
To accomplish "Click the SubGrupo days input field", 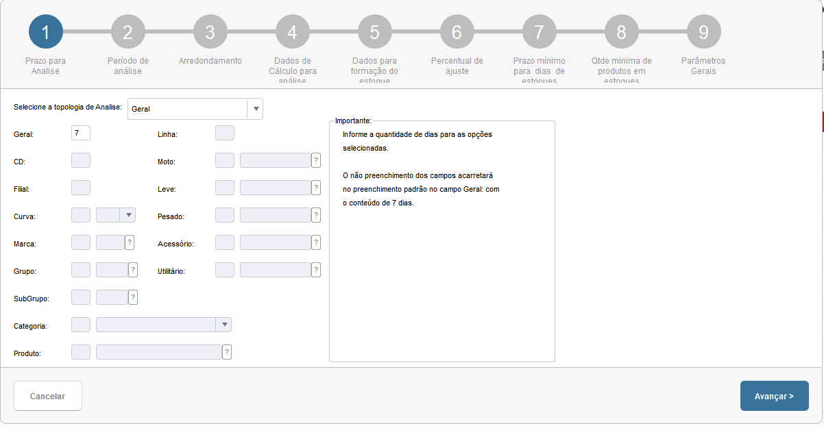I will (81, 297).
